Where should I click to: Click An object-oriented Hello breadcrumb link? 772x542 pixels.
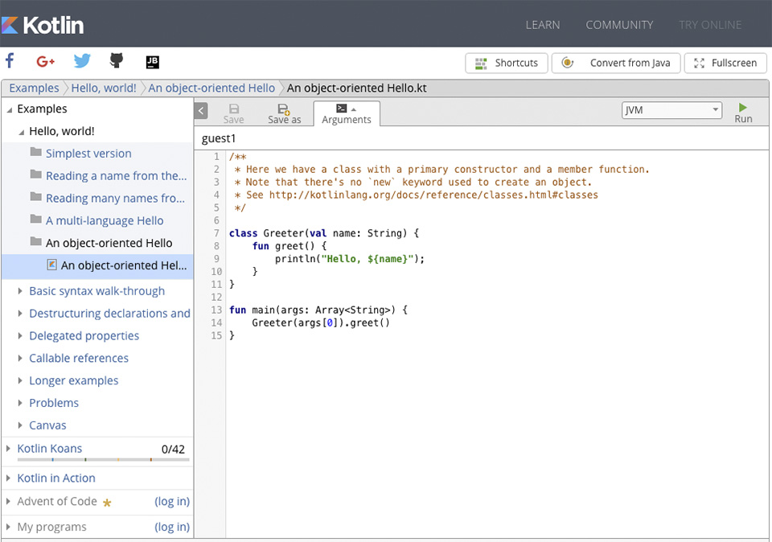click(x=211, y=88)
